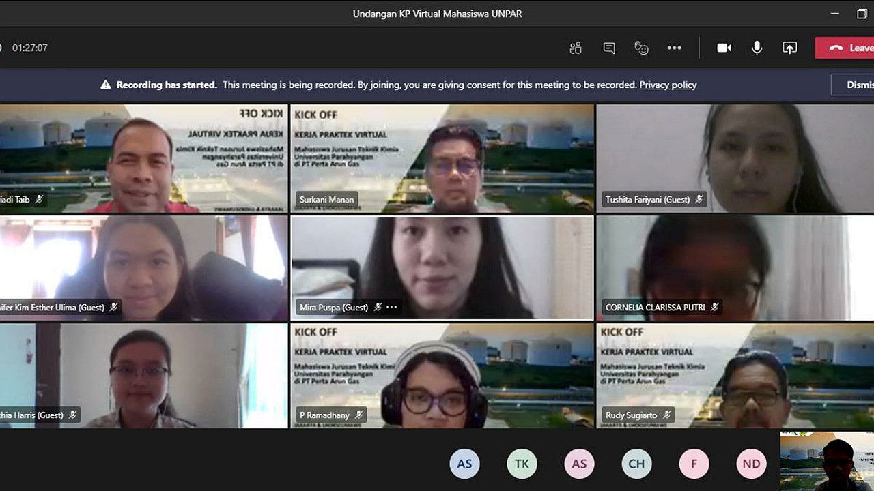Screen dimensions: 874x491
Task: Open the meeting chat panel
Action: tap(608, 48)
